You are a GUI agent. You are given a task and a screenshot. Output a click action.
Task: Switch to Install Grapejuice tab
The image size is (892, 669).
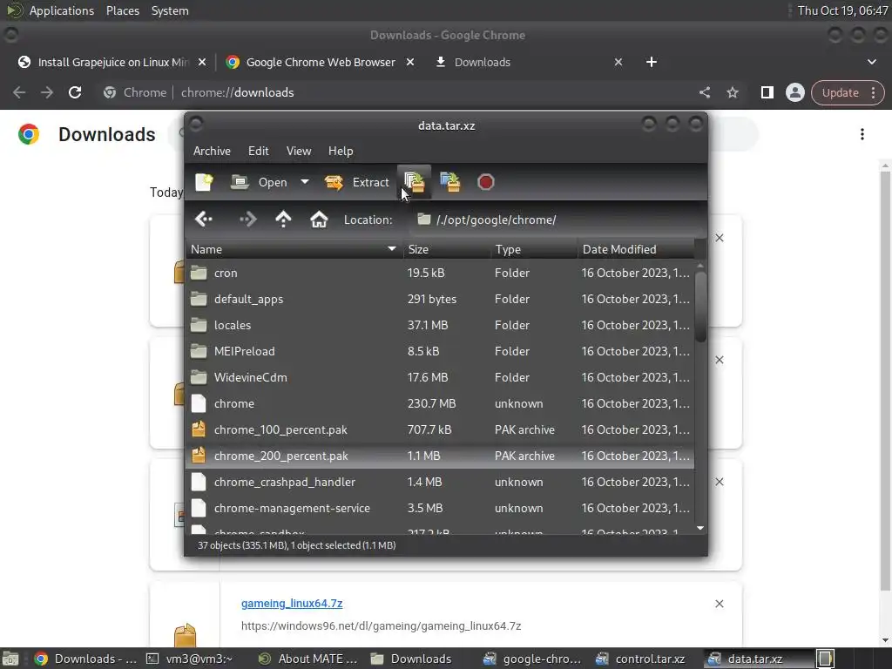point(112,62)
